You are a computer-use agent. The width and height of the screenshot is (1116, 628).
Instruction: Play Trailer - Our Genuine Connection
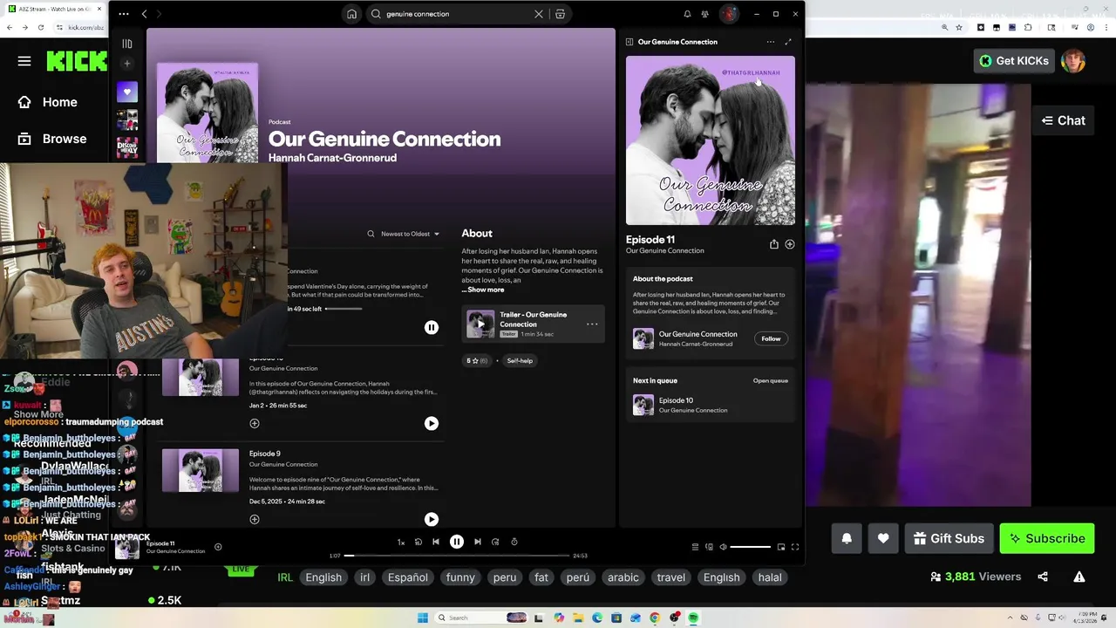coord(480,324)
